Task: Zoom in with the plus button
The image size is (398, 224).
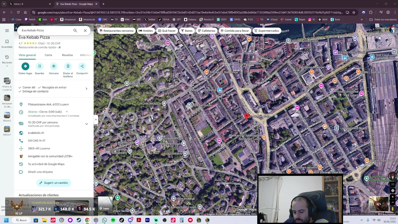Action: coord(393,197)
